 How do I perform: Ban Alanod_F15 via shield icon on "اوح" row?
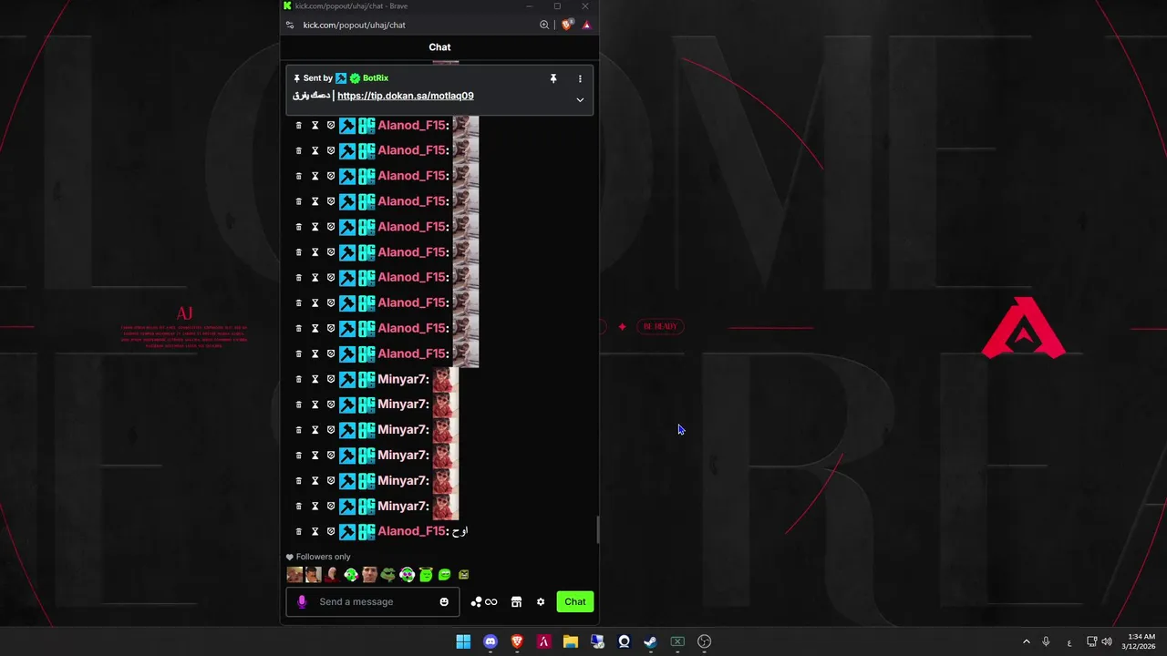pyautogui.click(x=331, y=531)
